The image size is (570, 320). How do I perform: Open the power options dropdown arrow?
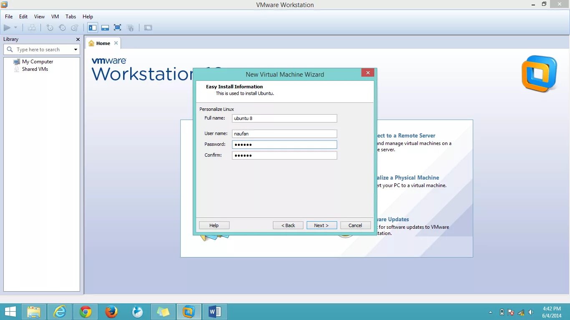(x=16, y=28)
